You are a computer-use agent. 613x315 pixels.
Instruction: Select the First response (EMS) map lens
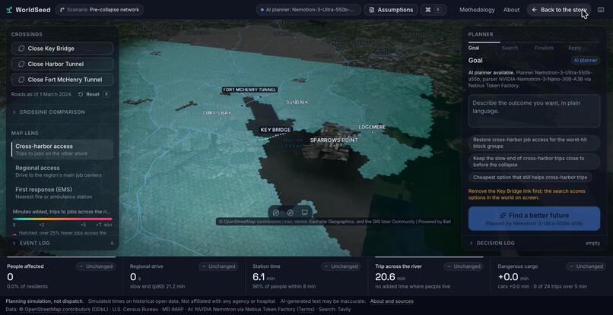(x=62, y=193)
